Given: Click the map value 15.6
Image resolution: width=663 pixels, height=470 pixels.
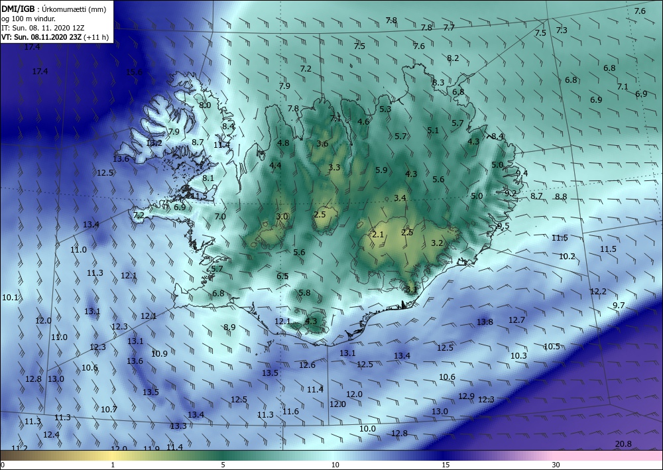Looking at the screenshot, I should click(x=134, y=72).
